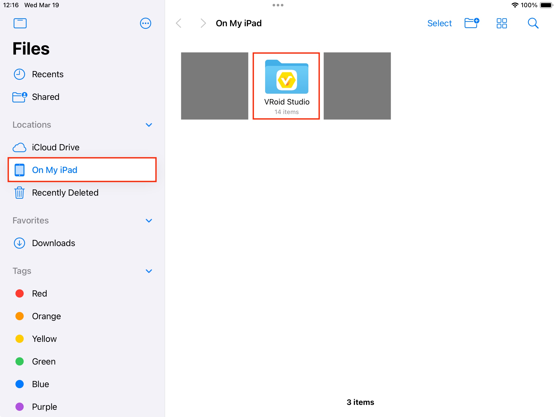556x417 pixels.
Task: Collapse the Locations section
Action: tap(149, 125)
